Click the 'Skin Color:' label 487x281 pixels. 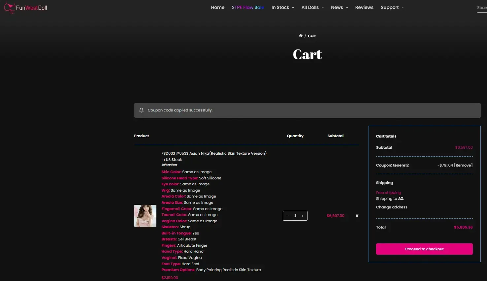[x=171, y=172]
